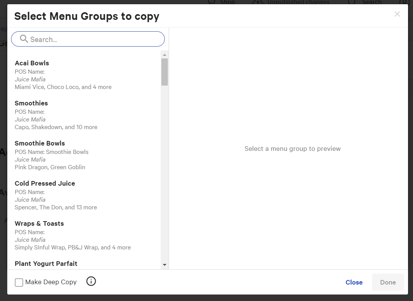Close dialog with the X icon
Image resolution: width=413 pixels, height=301 pixels.
point(397,14)
